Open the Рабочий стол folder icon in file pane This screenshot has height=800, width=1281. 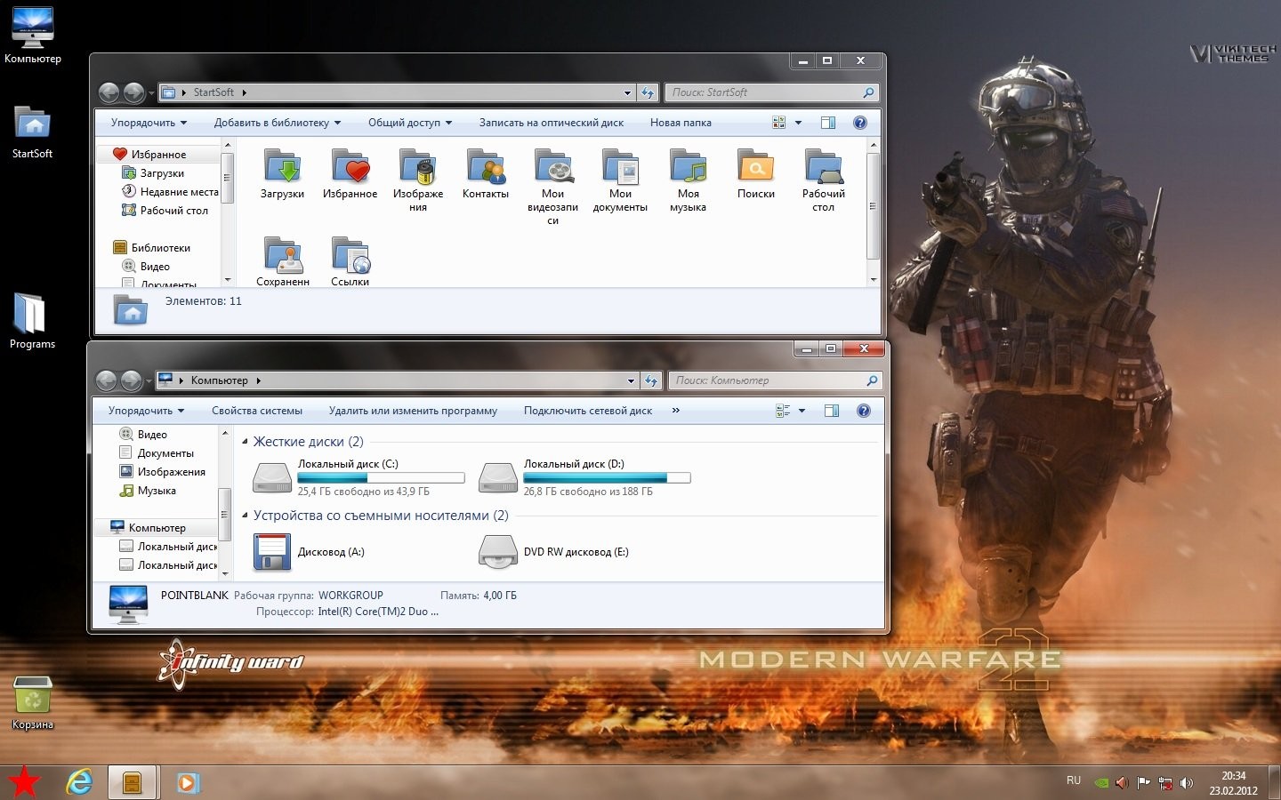click(824, 166)
